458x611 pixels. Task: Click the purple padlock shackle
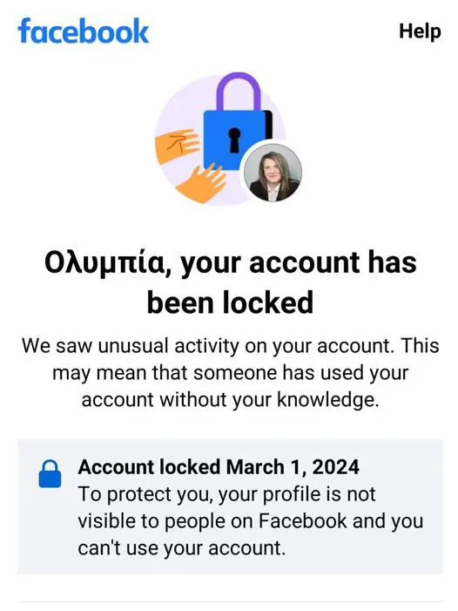coord(239,92)
